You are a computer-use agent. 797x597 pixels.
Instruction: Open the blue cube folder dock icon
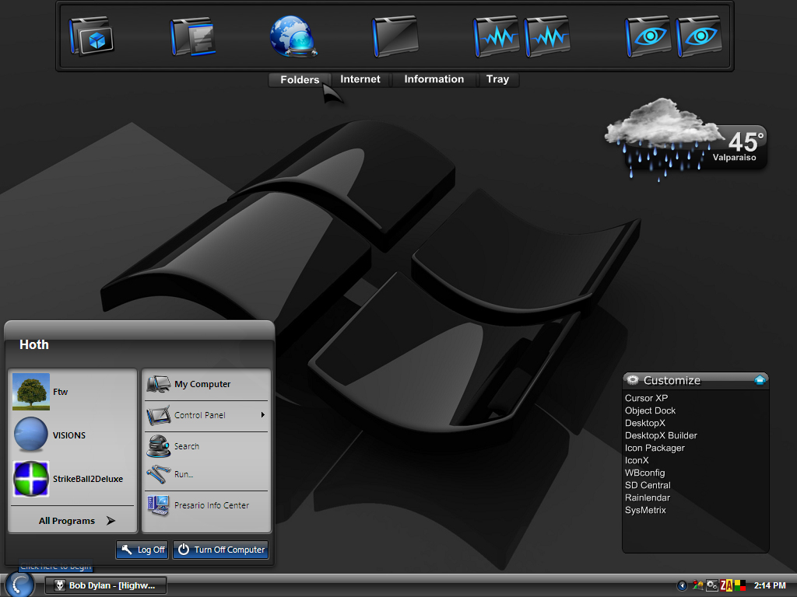click(92, 36)
